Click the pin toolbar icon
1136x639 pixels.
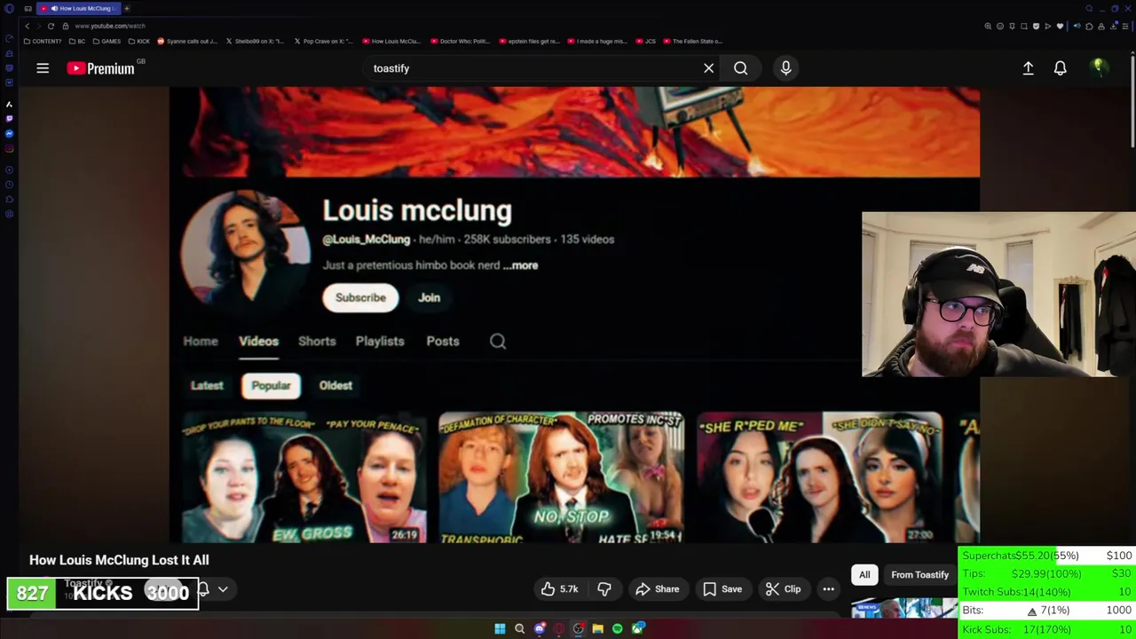pos(1012,26)
